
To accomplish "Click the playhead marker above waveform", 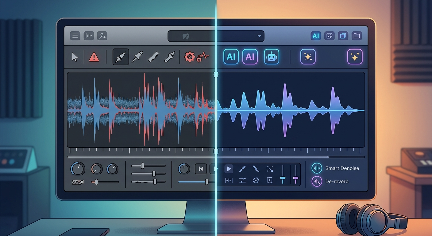I will [x=216, y=75].
